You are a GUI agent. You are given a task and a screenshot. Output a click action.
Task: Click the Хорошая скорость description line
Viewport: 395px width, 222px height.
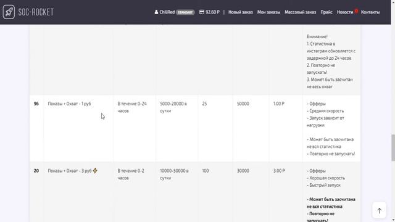[326, 178]
